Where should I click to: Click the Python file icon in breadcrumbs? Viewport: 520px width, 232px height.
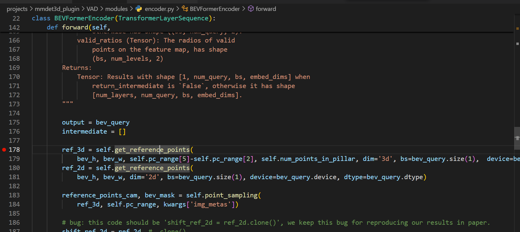(x=139, y=9)
